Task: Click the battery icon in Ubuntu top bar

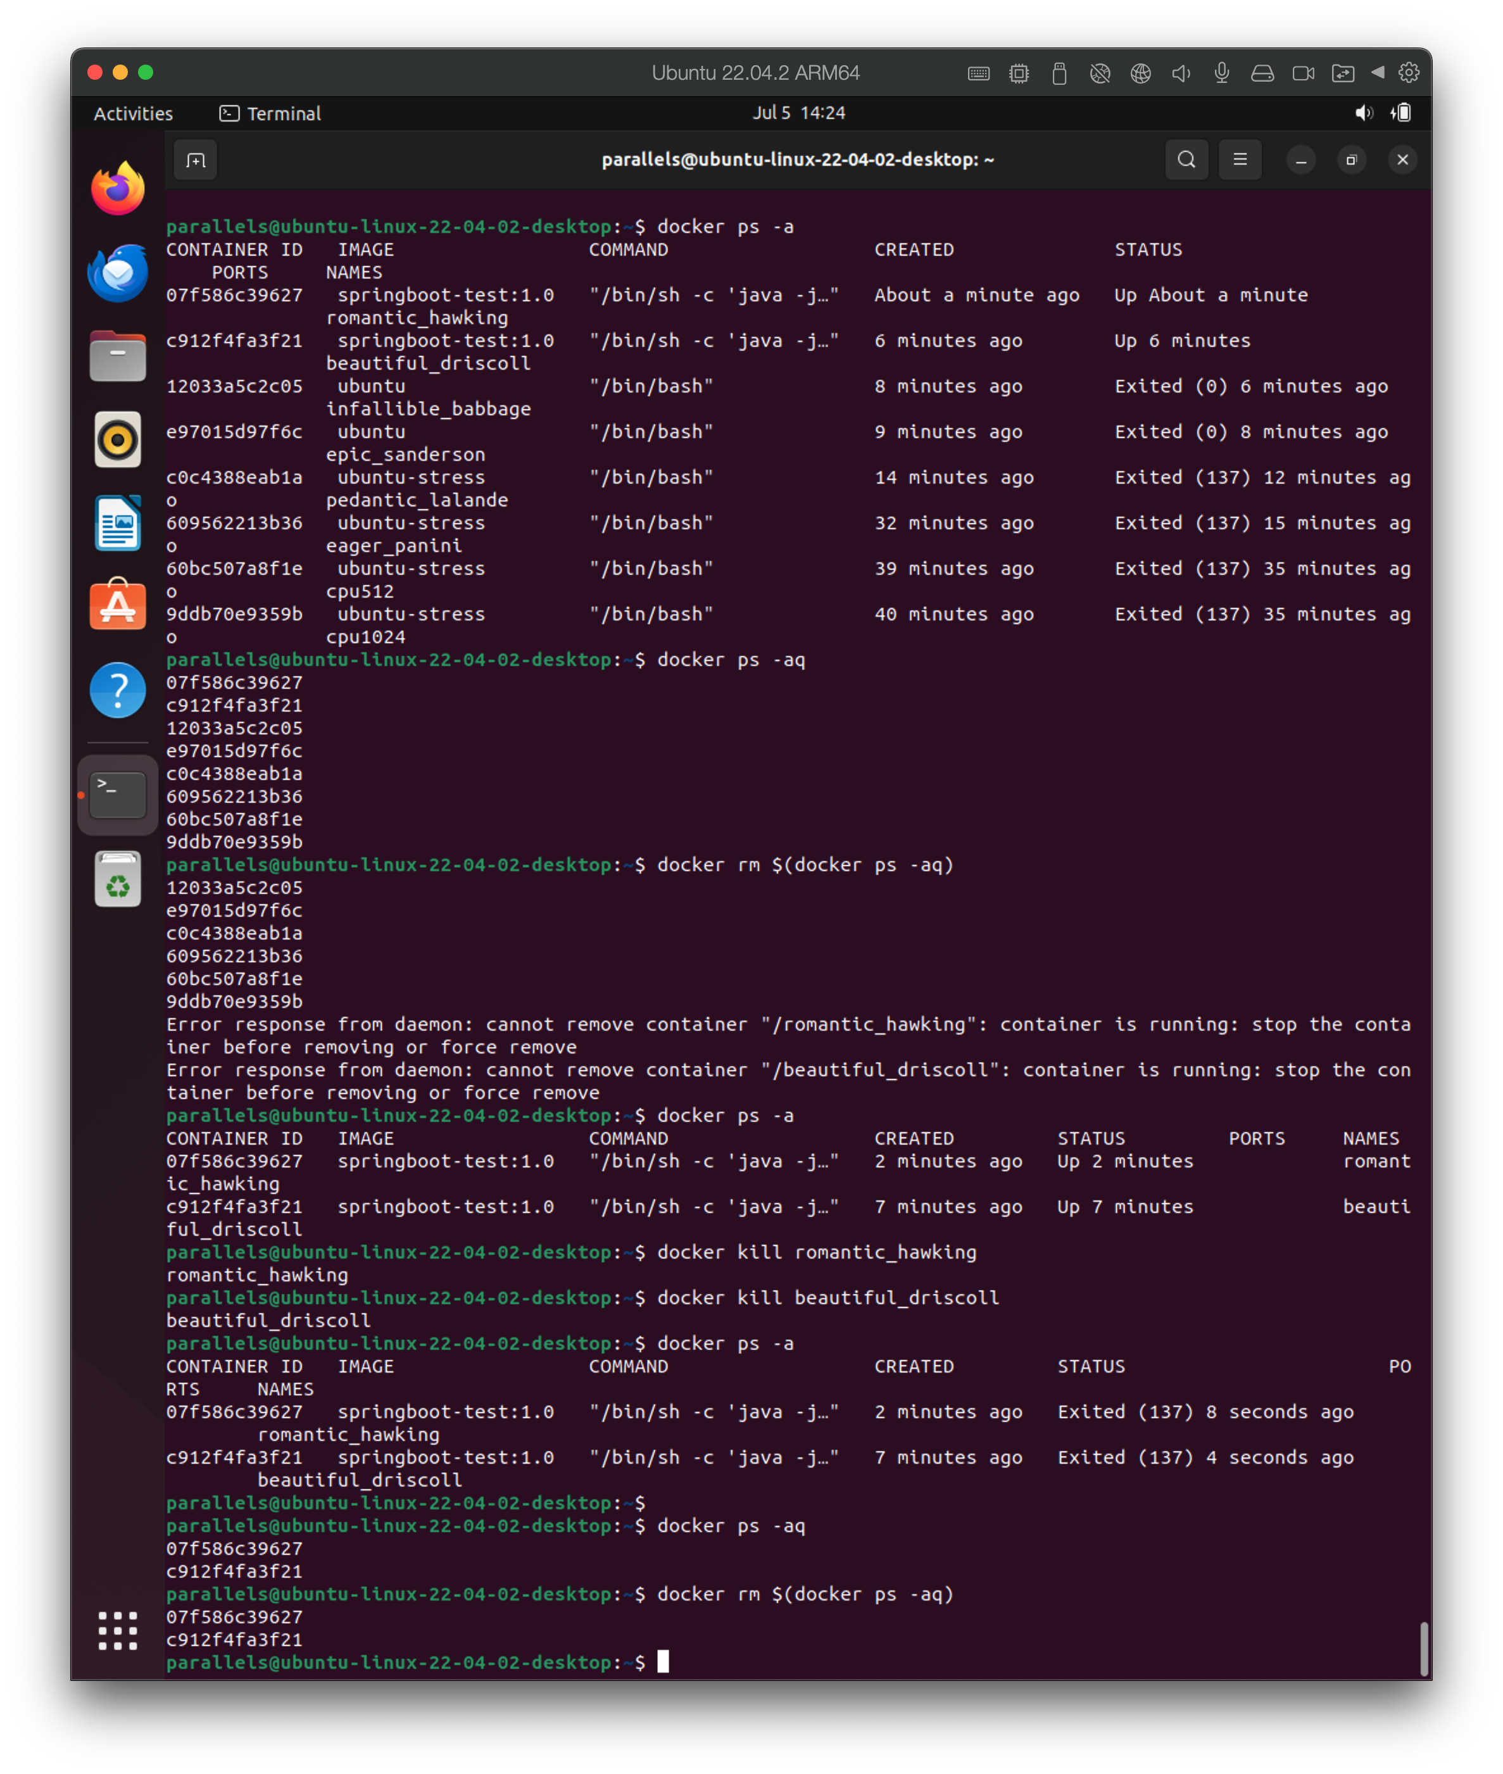Action: pos(1401,113)
